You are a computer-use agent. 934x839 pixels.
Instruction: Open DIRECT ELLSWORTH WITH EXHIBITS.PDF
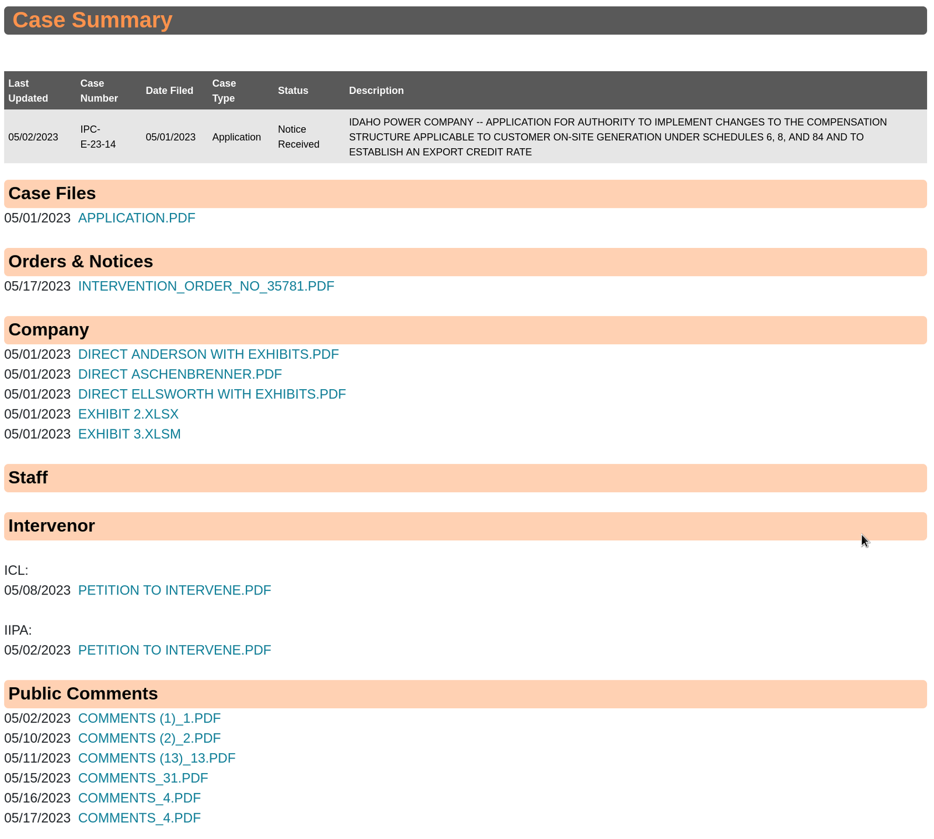coord(212,394)
